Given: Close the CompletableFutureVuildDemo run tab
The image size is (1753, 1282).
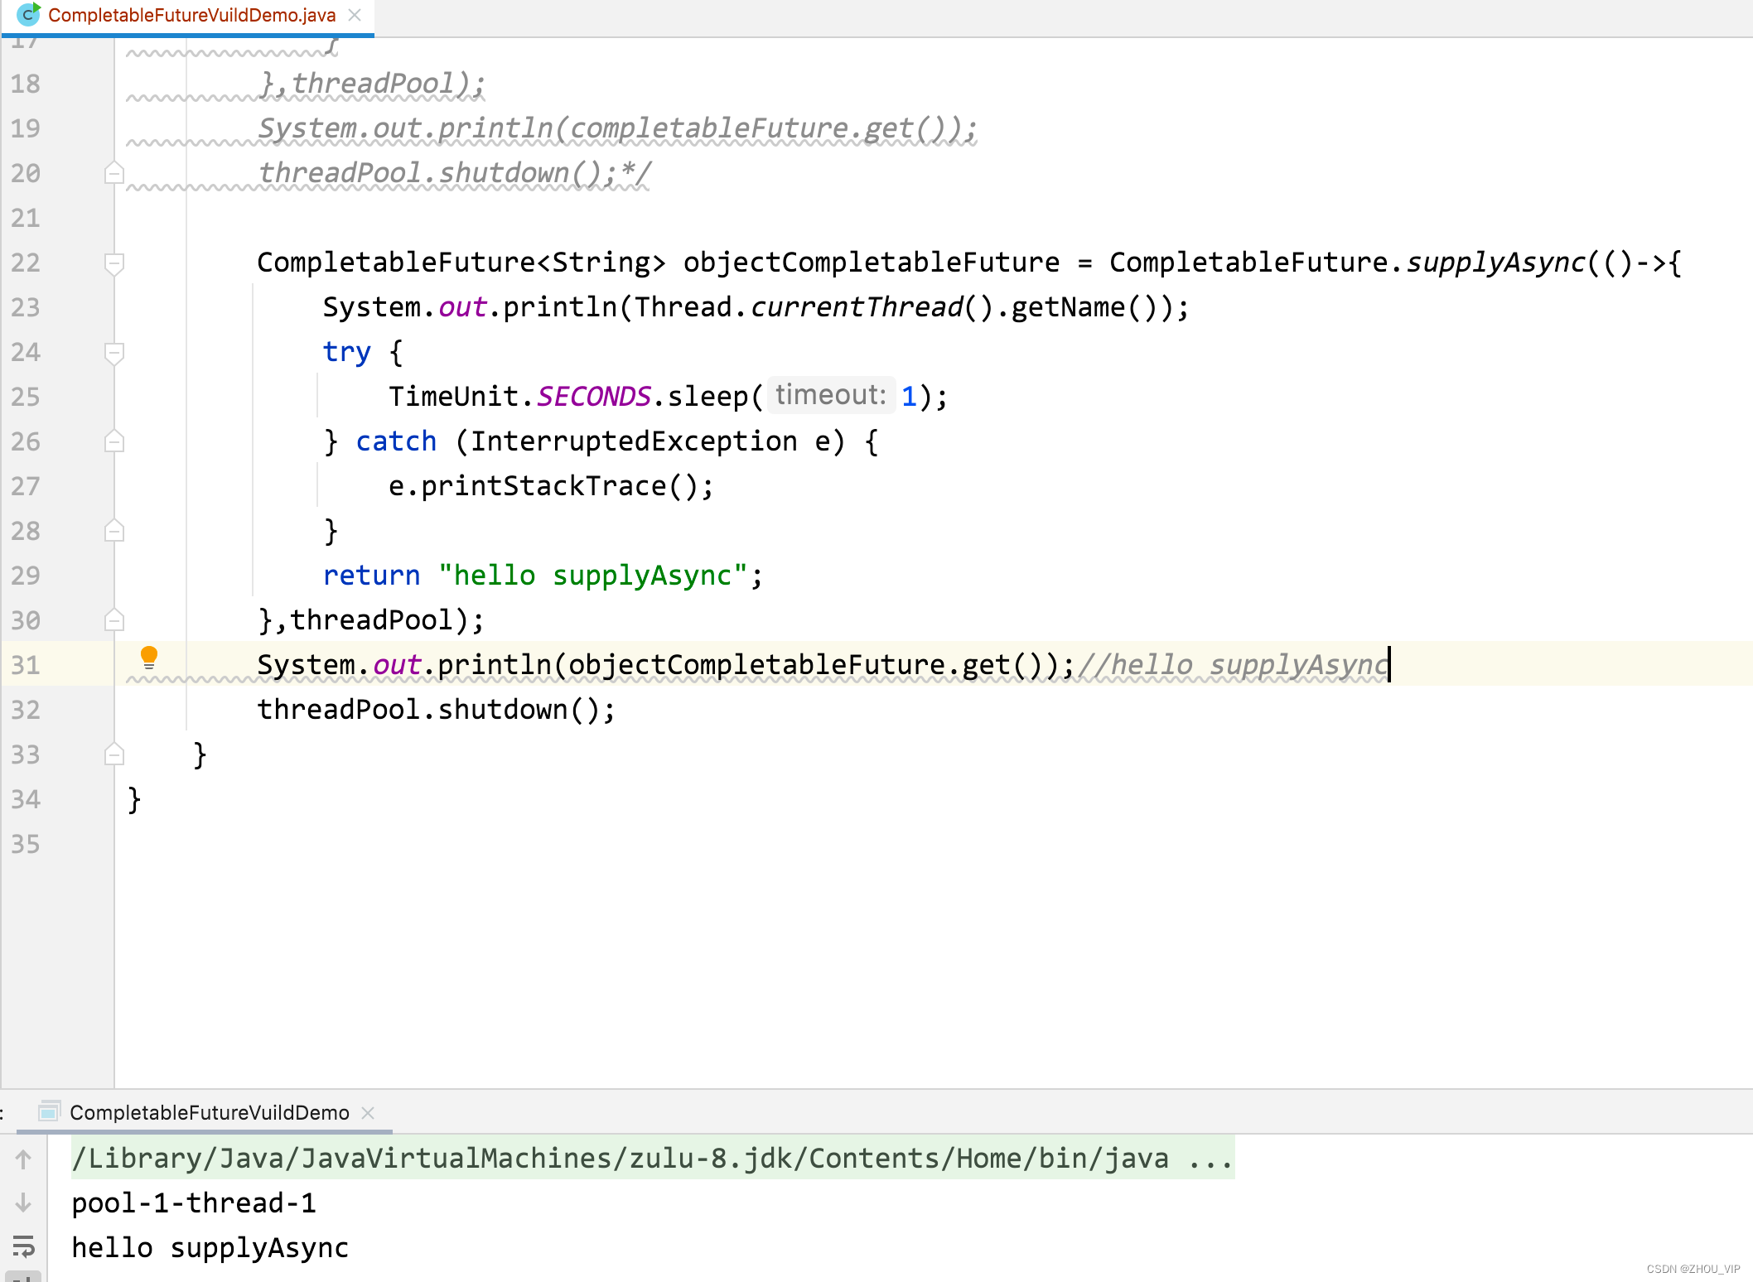Looking at the screenshot, I should coord(369,1112).
